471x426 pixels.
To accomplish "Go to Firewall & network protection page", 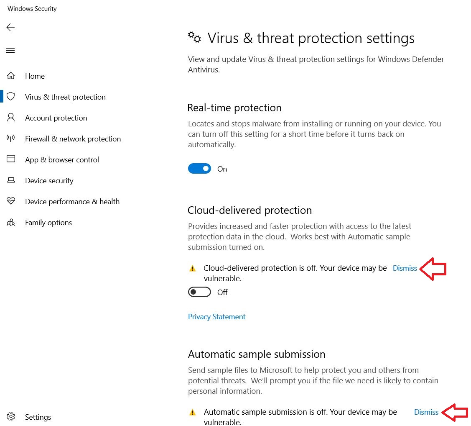I will click(x=73, y=139).
